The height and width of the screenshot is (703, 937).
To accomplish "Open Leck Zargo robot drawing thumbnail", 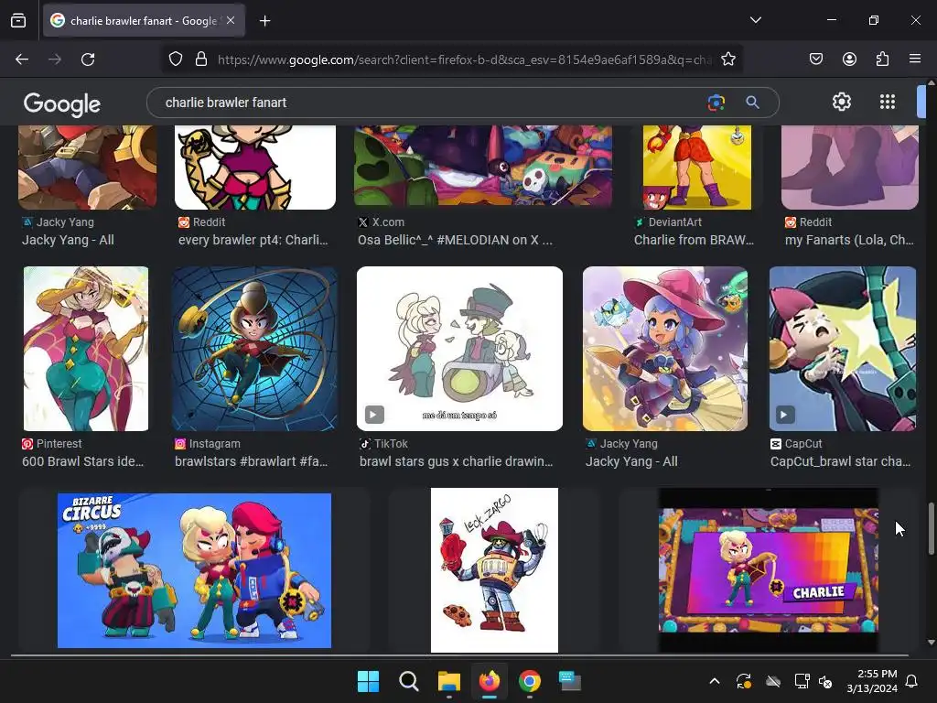I will (494, 570).
